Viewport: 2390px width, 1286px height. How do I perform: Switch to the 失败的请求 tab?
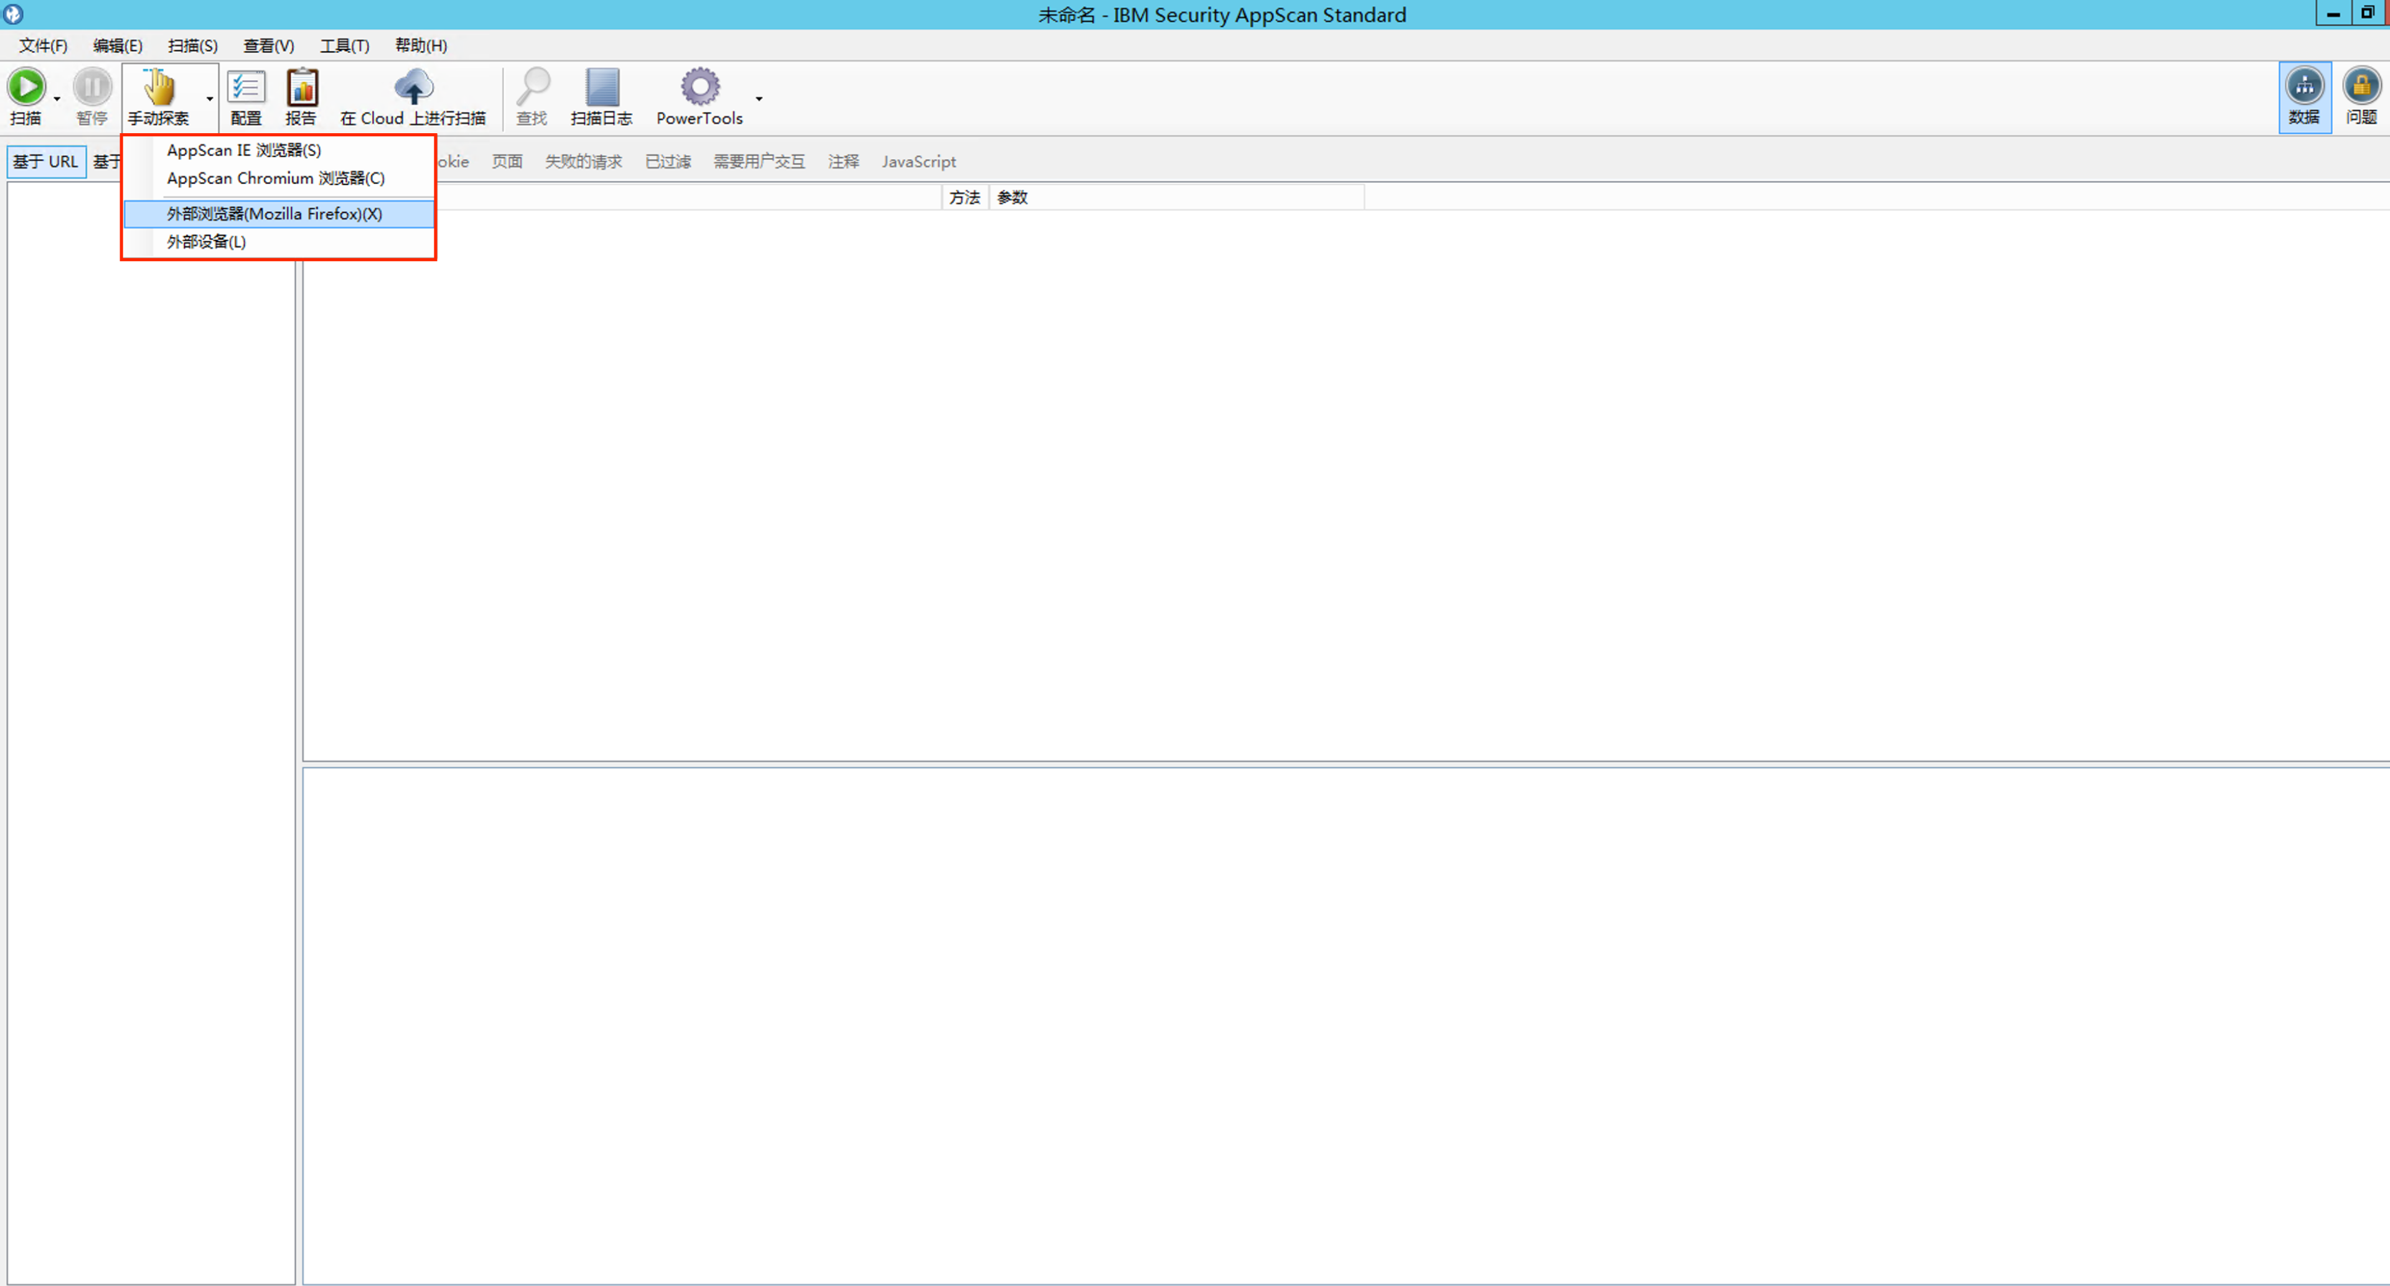tap(584, 161)
